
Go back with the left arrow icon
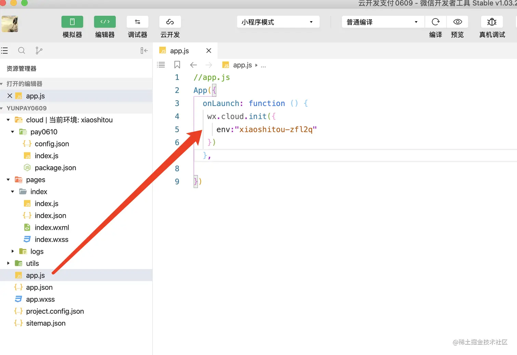point(194,65)
